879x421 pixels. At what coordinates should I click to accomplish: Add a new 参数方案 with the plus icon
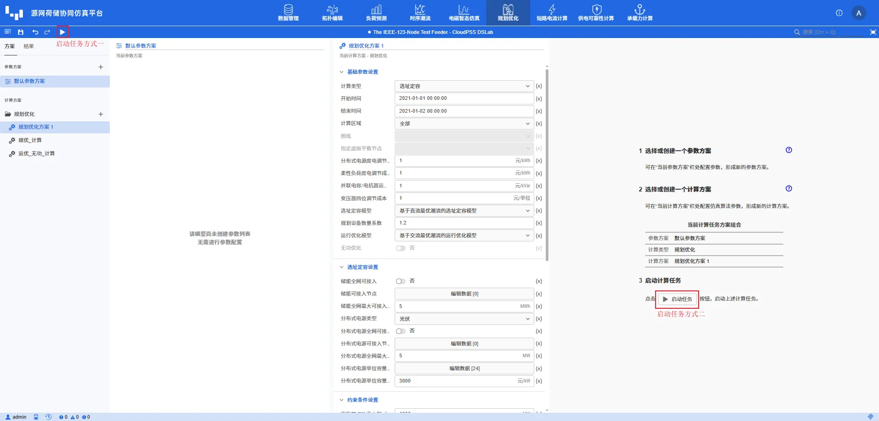tap(101, 67)
